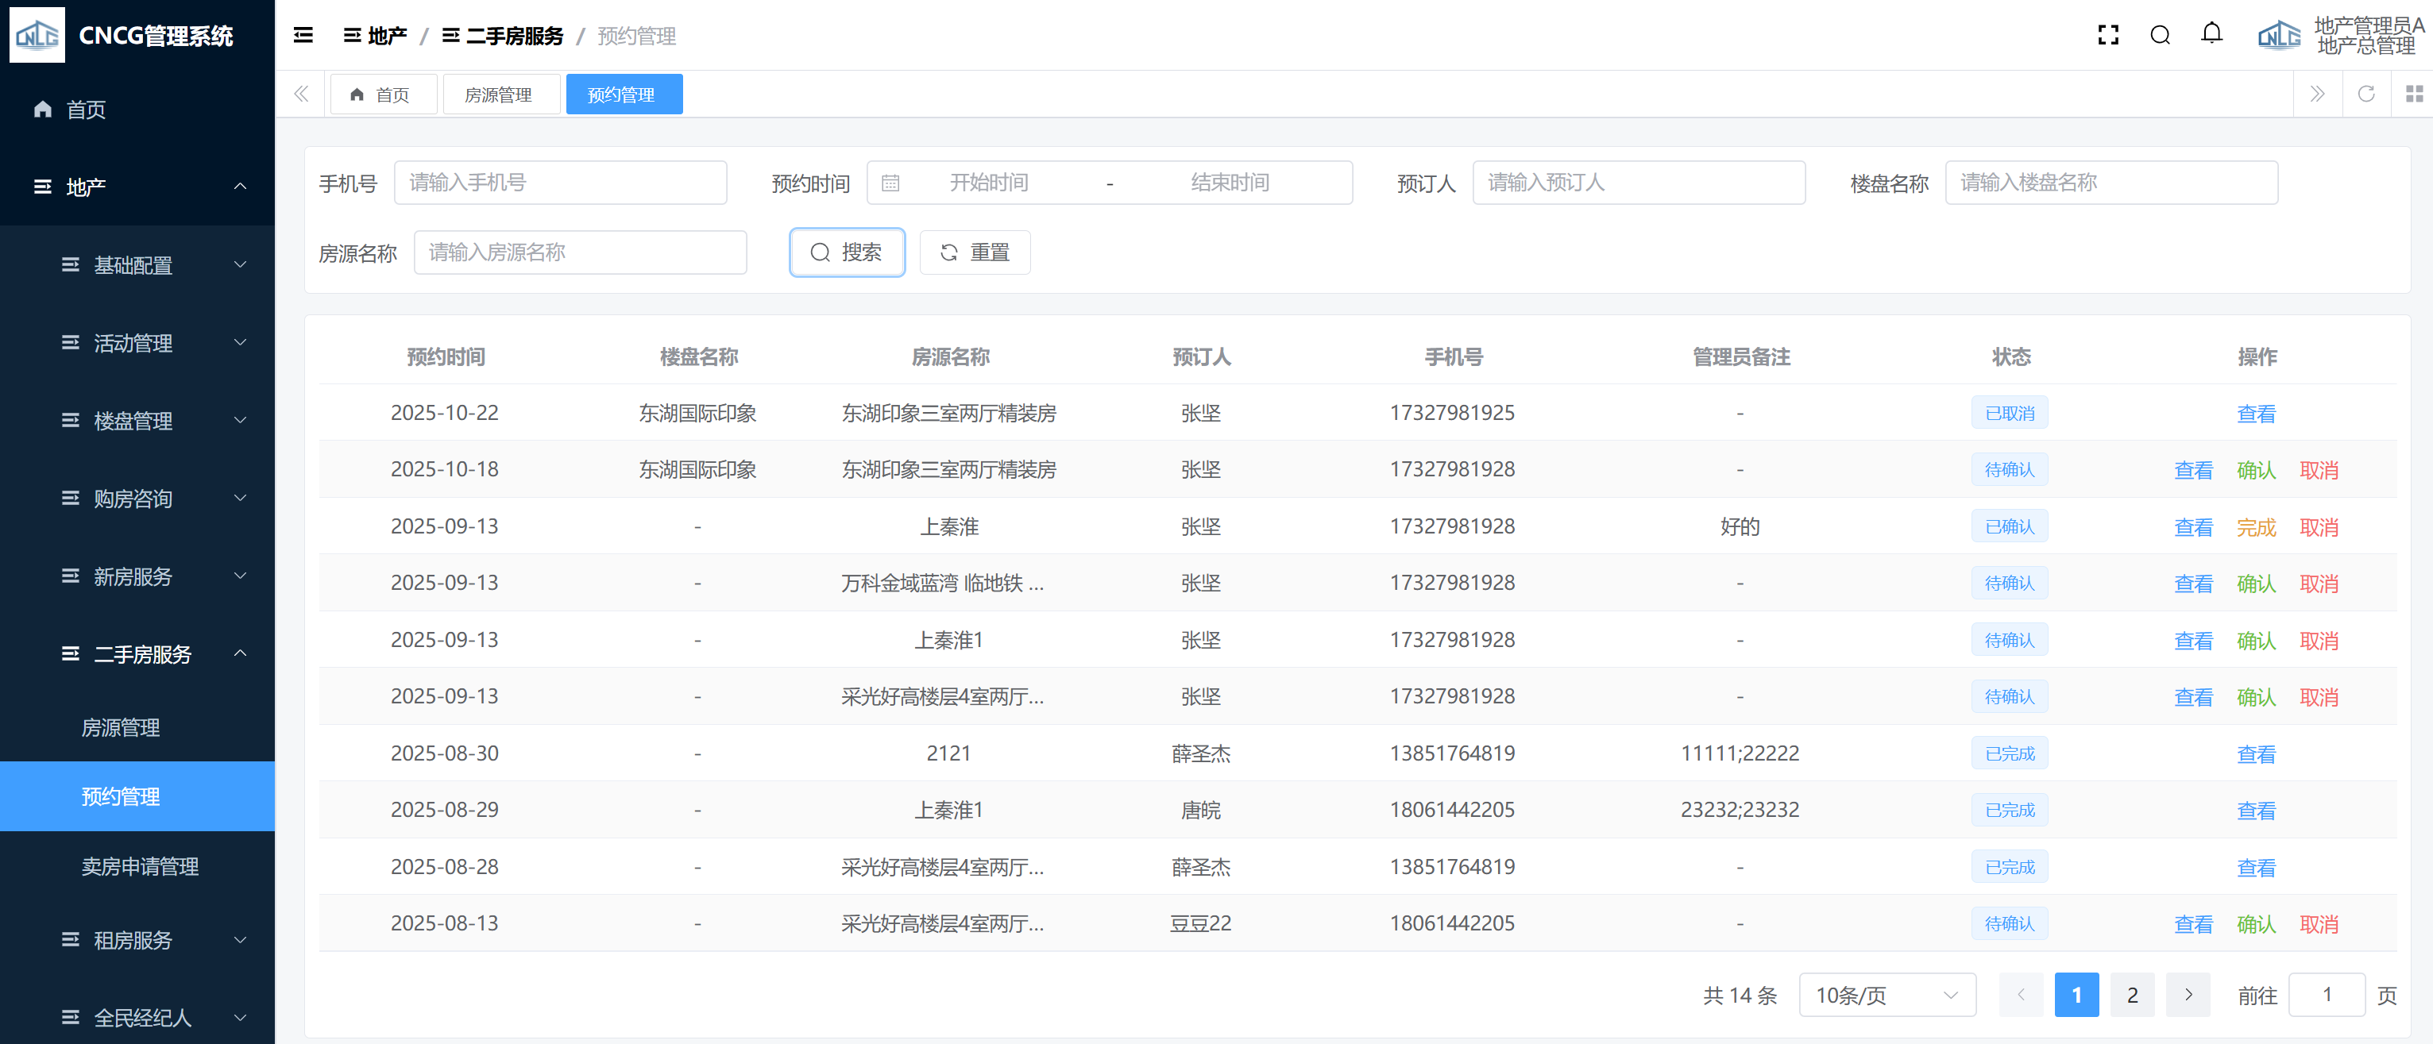Toggle the sidebar collapse hamburger icon

point(303,36)
